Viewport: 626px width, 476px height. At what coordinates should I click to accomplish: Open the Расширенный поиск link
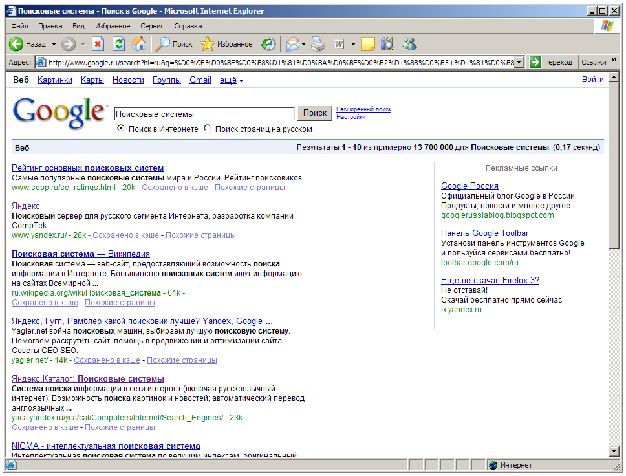click(363, 109)
